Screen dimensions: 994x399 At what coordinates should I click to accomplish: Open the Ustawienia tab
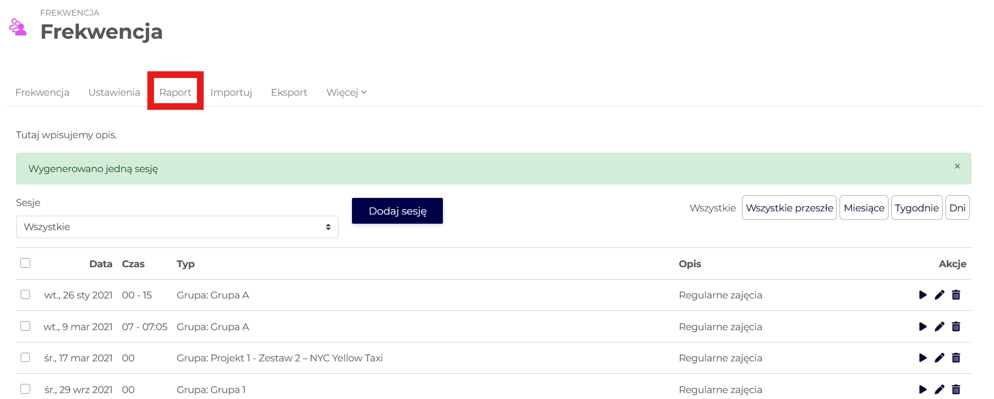[114, 92]
